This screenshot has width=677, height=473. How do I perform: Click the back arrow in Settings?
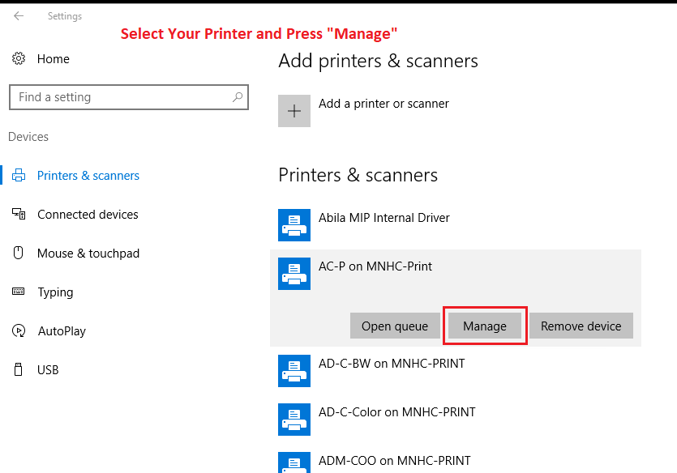click(x=19, y=16)
